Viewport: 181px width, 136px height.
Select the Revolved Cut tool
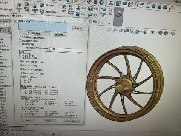(35, 8)
